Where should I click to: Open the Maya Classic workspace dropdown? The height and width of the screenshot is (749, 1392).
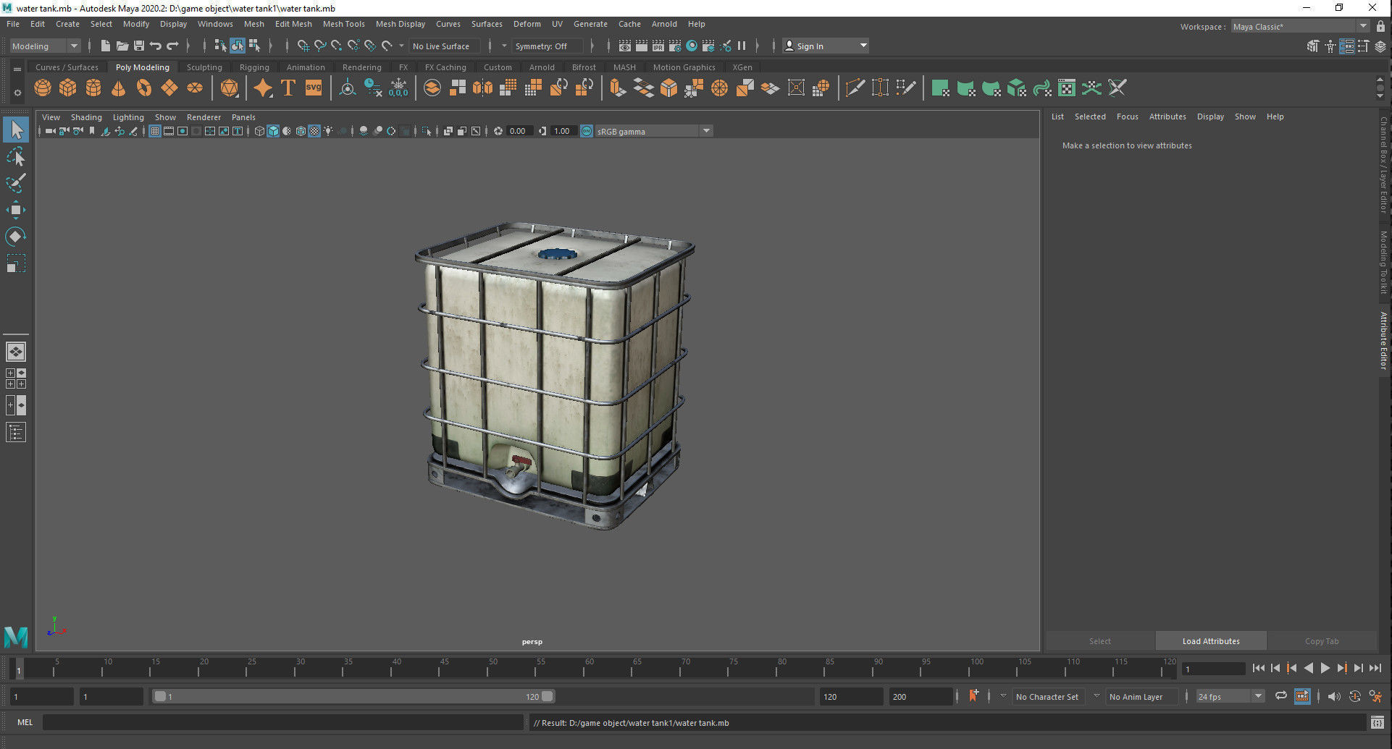[1300, 26]
